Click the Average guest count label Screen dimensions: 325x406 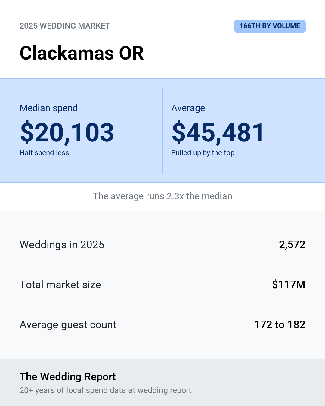[68, 324]
